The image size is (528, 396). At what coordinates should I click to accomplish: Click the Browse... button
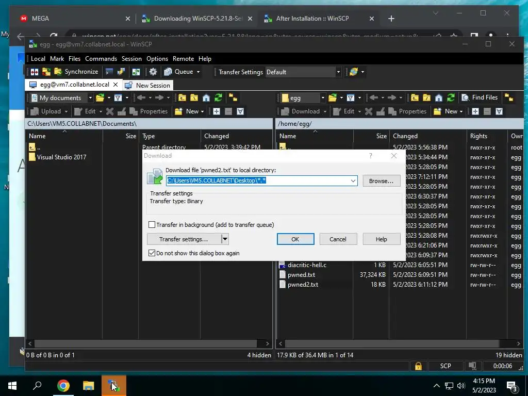coord(381,181)
